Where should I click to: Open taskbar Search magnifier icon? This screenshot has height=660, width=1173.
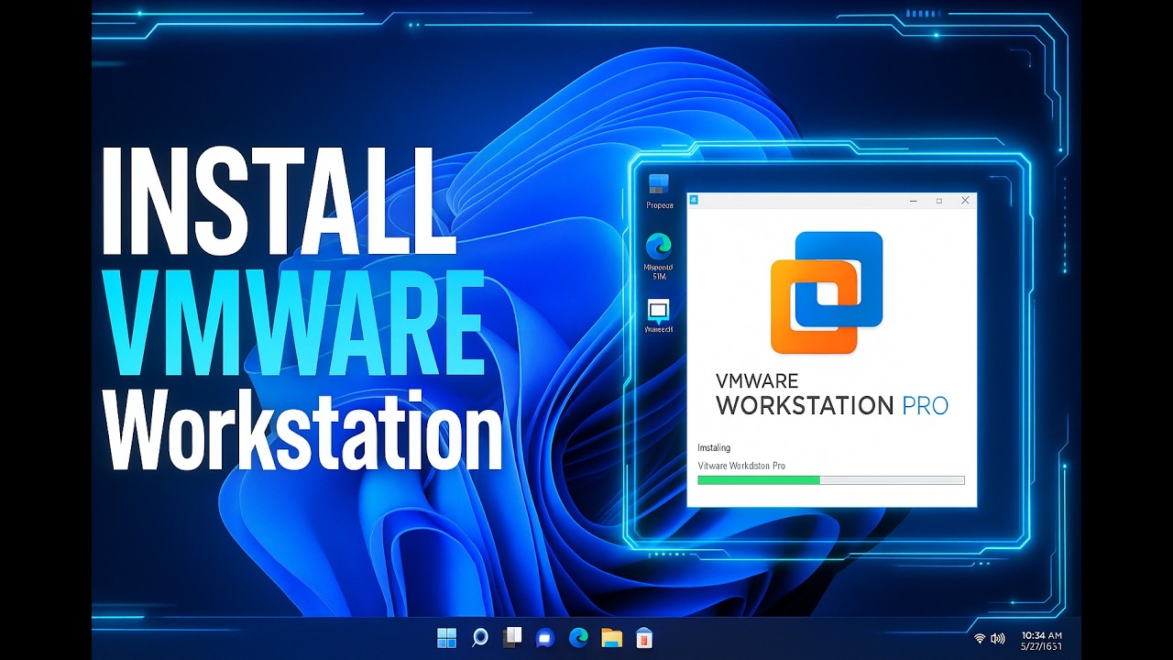tap(479, 637)
